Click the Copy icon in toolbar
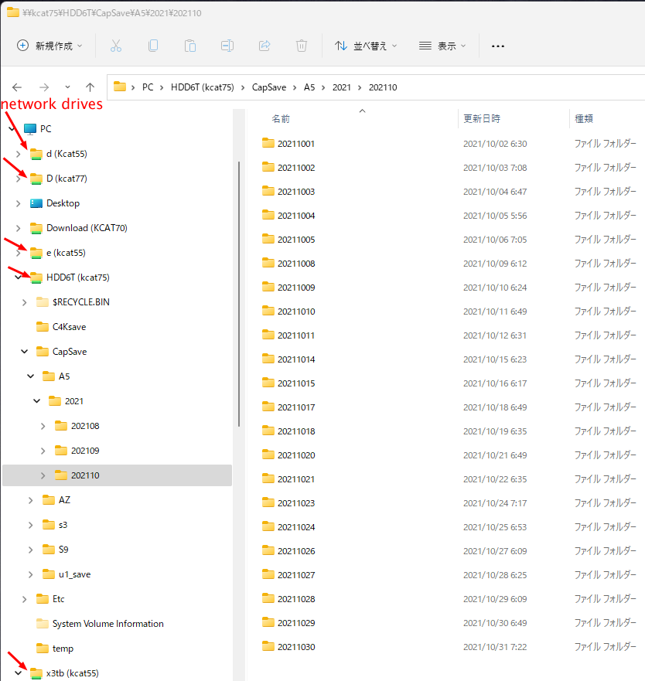The width and height of the screenshot is (645, 681). [153, 46]
